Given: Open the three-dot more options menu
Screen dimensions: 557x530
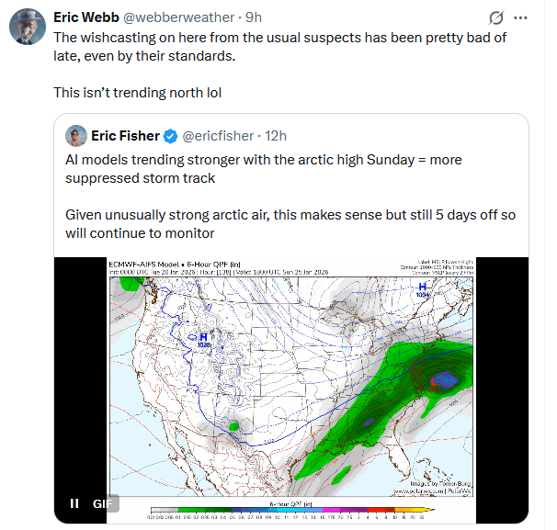Looking at the screenshot, I should tap(522, 17).
